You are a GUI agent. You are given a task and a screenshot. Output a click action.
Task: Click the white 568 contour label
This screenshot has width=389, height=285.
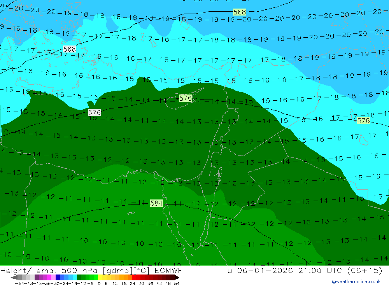70,49
